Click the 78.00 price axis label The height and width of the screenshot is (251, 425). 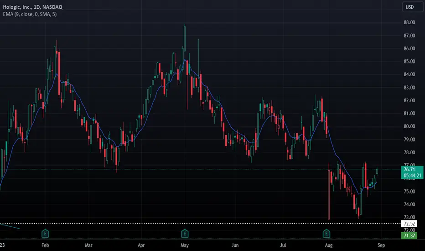[x=409, y=152]
